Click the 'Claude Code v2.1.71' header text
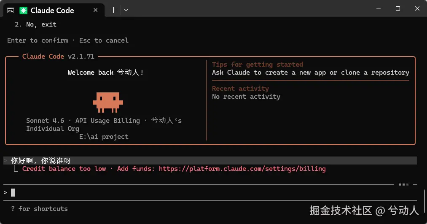 tap(58, 57)
